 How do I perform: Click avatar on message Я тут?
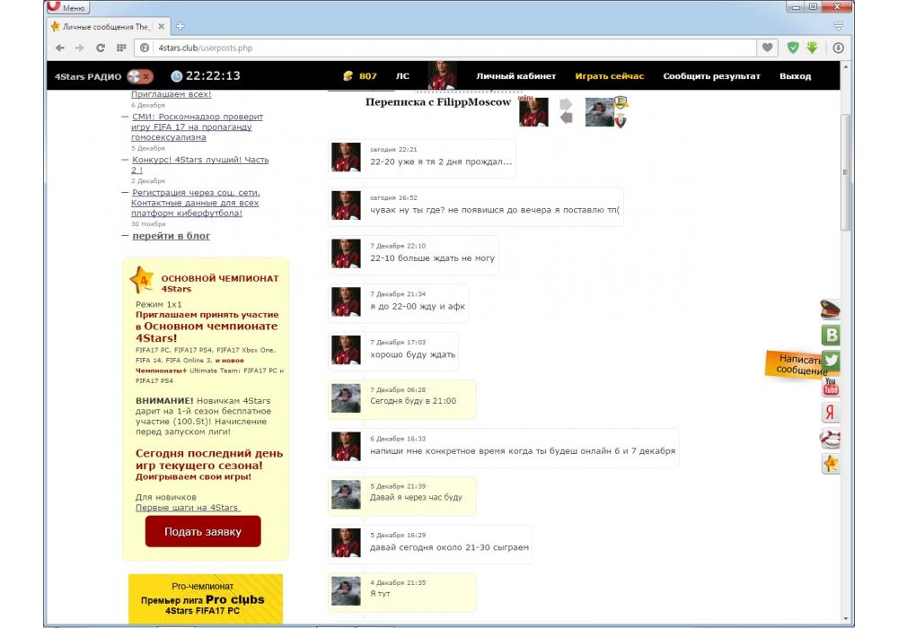click(x=346, y=591)
